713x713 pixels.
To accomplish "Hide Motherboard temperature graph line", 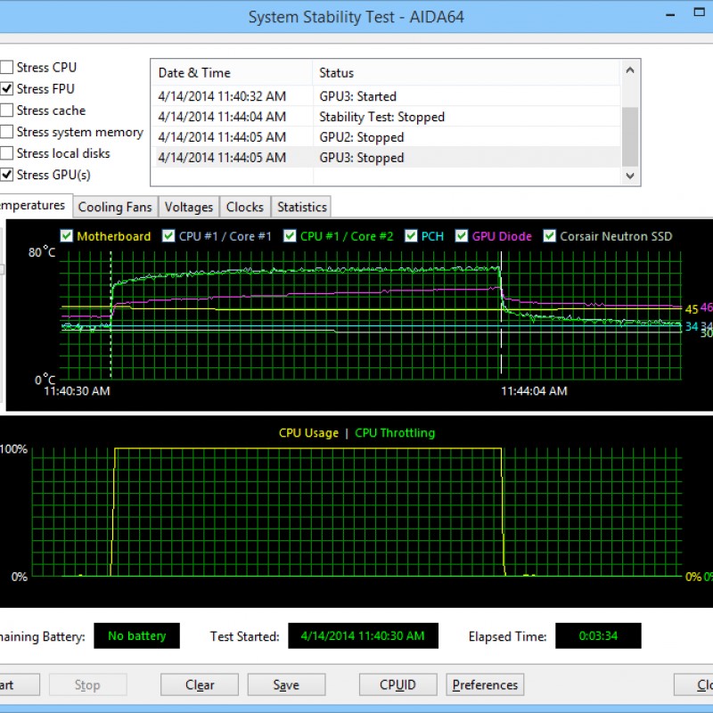I will (67, 236).
